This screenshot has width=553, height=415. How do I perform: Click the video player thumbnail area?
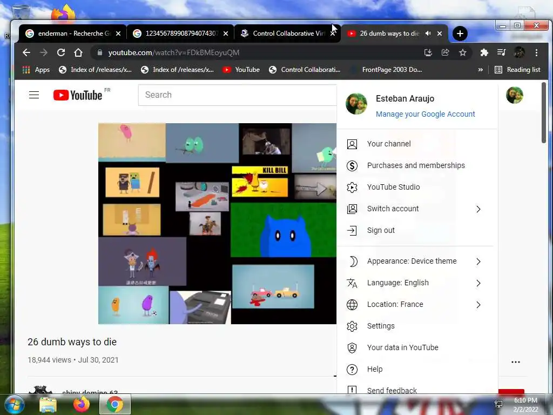tap(217, 223)
